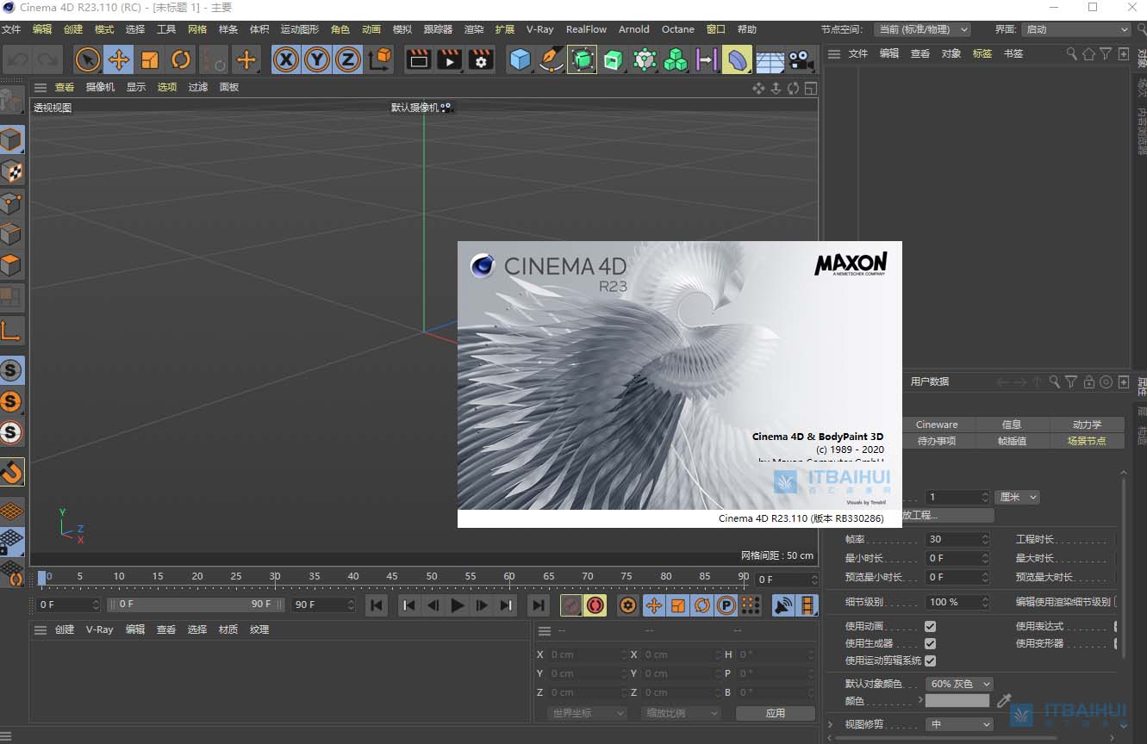Pick color with the eyedropper icon
The height and width of the screenshot is (744, 1147).
point(1004,701)
